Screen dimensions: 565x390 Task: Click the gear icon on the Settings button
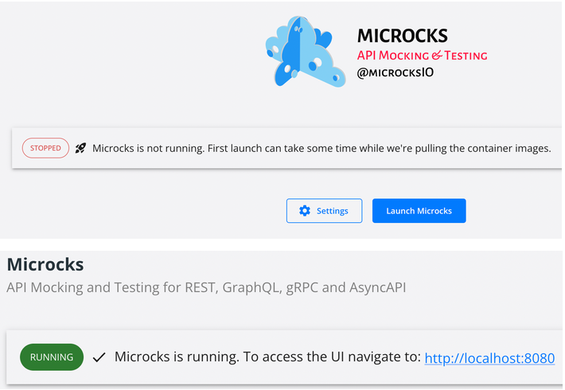pos(304,211)
